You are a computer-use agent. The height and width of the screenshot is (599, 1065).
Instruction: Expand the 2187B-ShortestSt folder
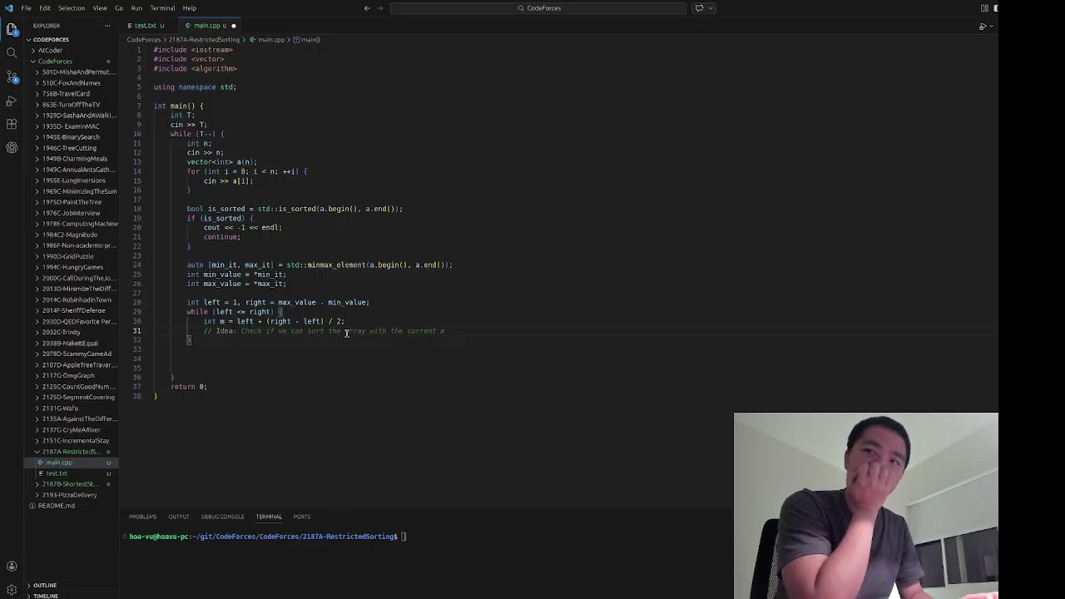click(70, 484)
